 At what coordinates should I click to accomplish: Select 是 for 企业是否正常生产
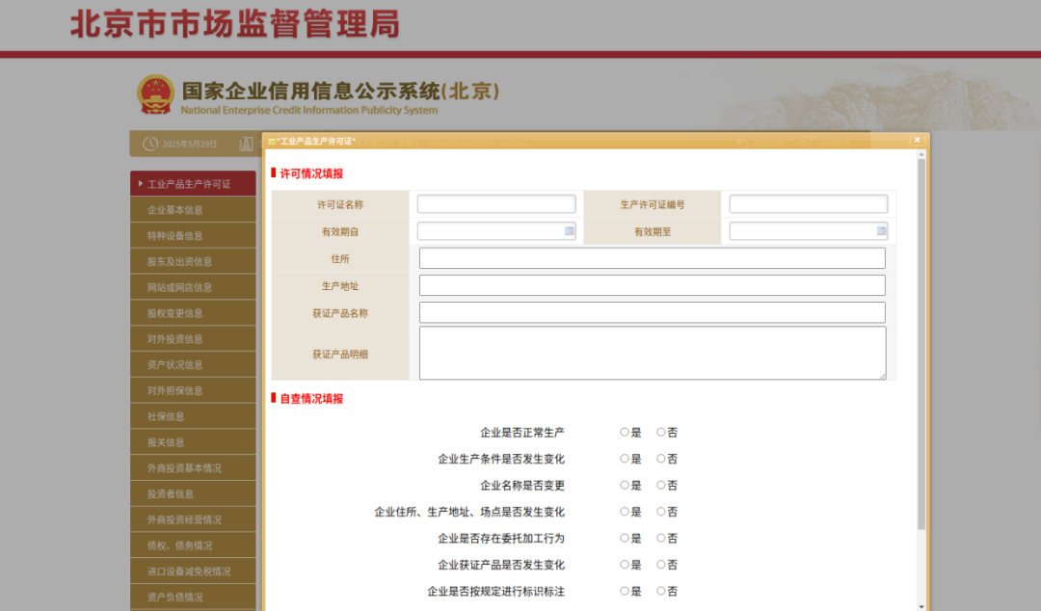624,433
